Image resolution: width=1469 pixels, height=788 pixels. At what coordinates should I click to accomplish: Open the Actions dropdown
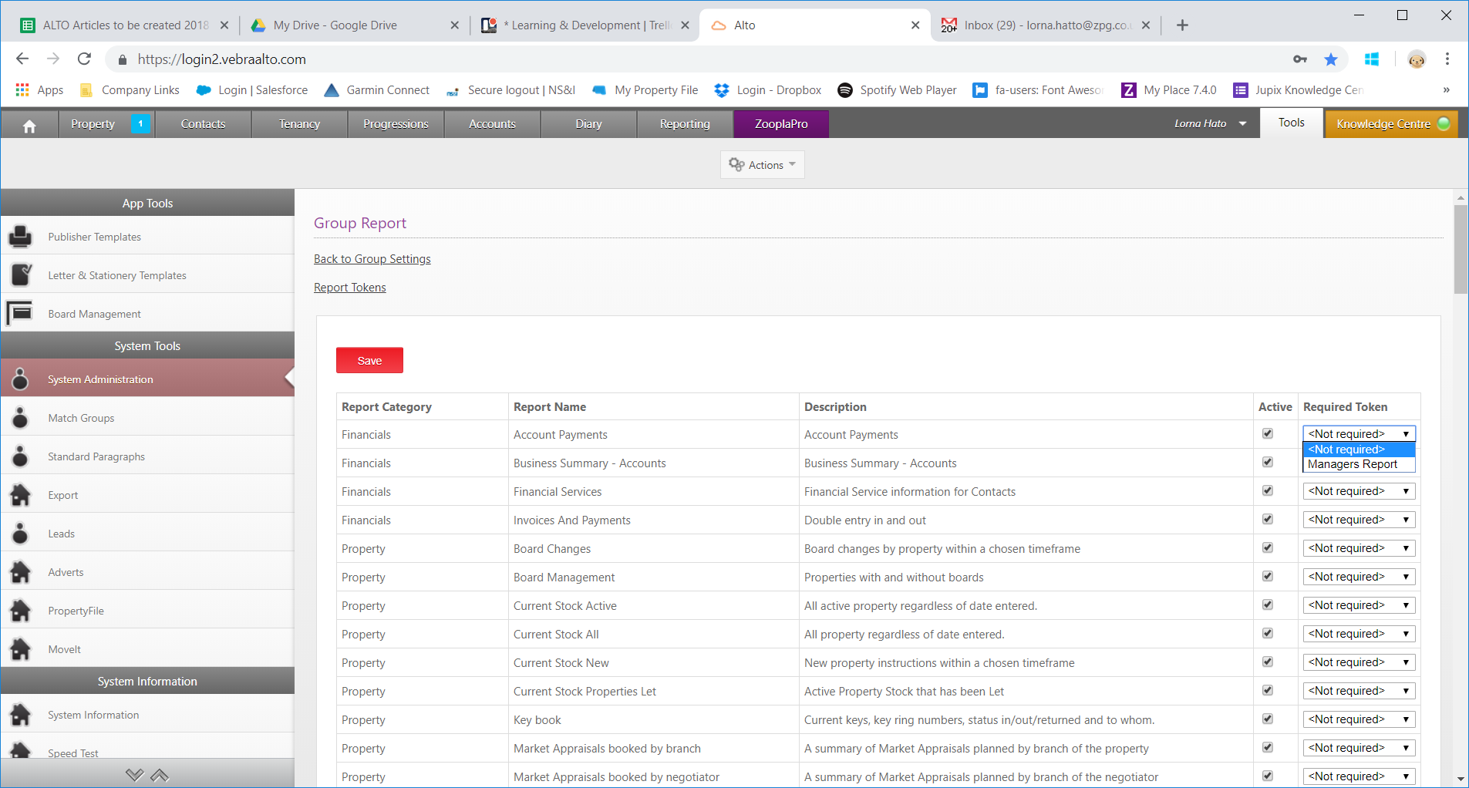pos(762,165)
